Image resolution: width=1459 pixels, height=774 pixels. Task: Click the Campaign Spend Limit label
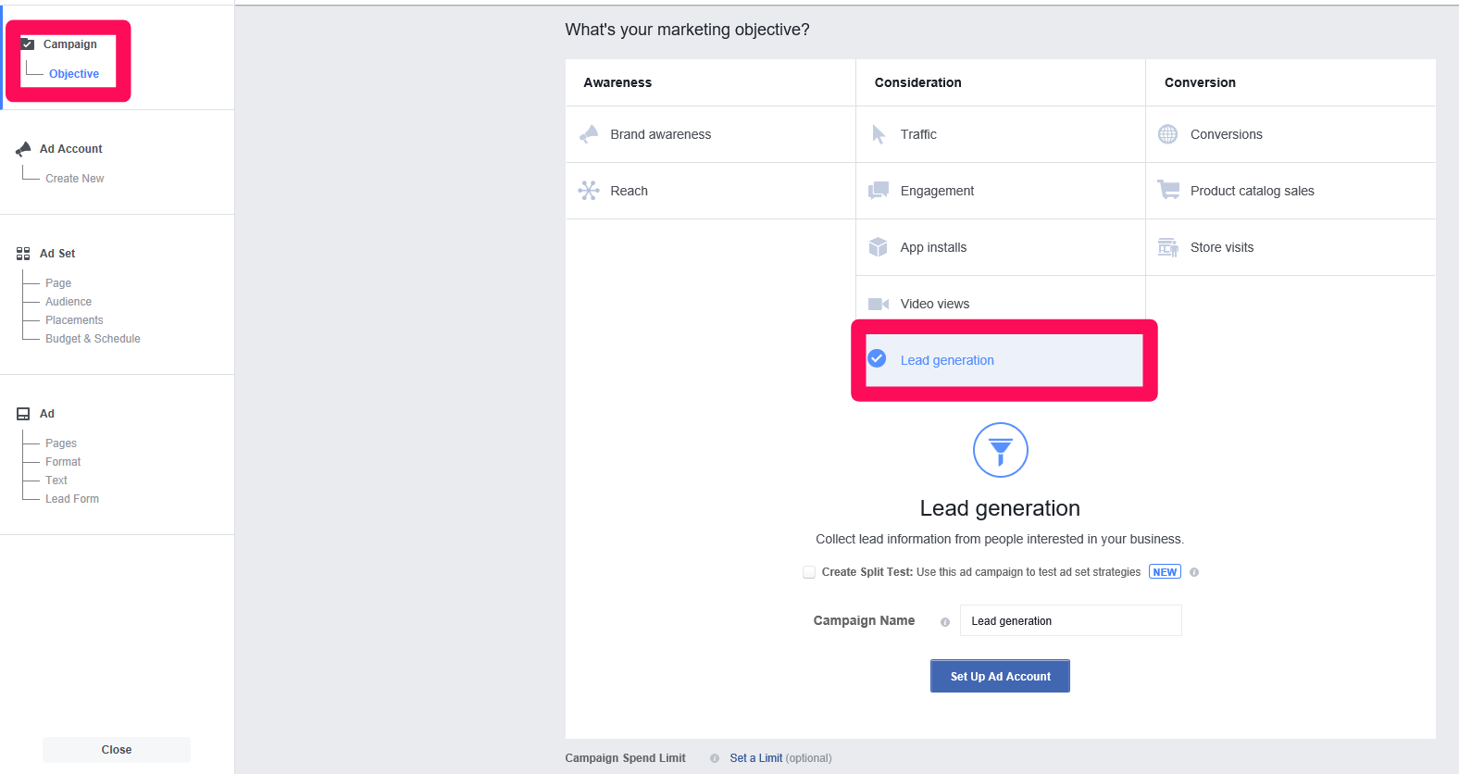(626, 758)
